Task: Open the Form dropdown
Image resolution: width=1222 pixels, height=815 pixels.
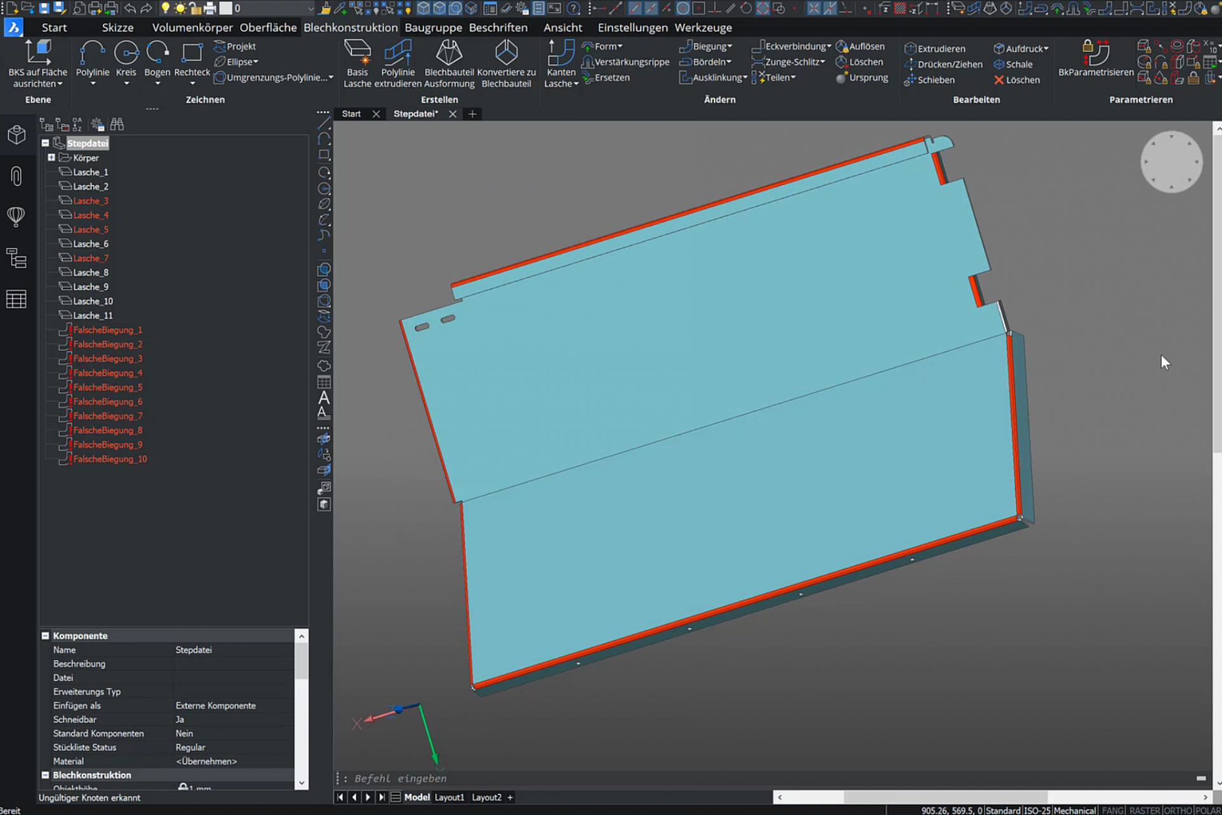Action: (x=602, y=46)
